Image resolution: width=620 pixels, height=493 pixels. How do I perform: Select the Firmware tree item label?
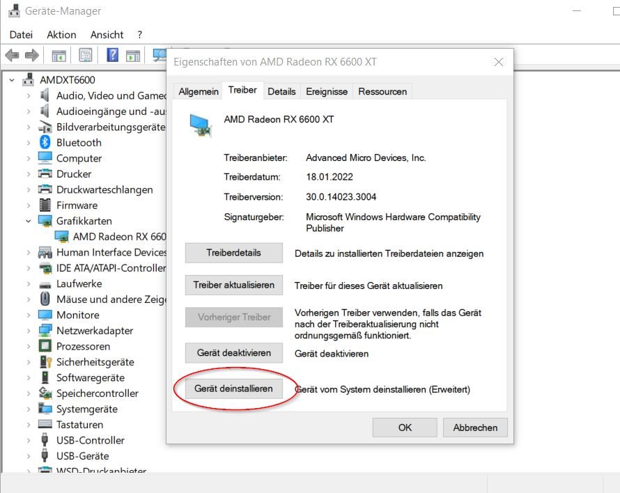(x=77, y=205)
